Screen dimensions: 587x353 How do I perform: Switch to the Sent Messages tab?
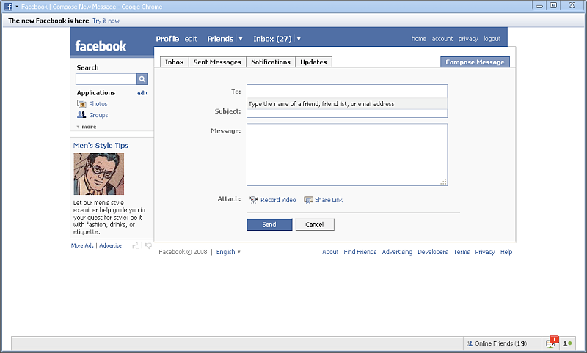pos(217,62)
